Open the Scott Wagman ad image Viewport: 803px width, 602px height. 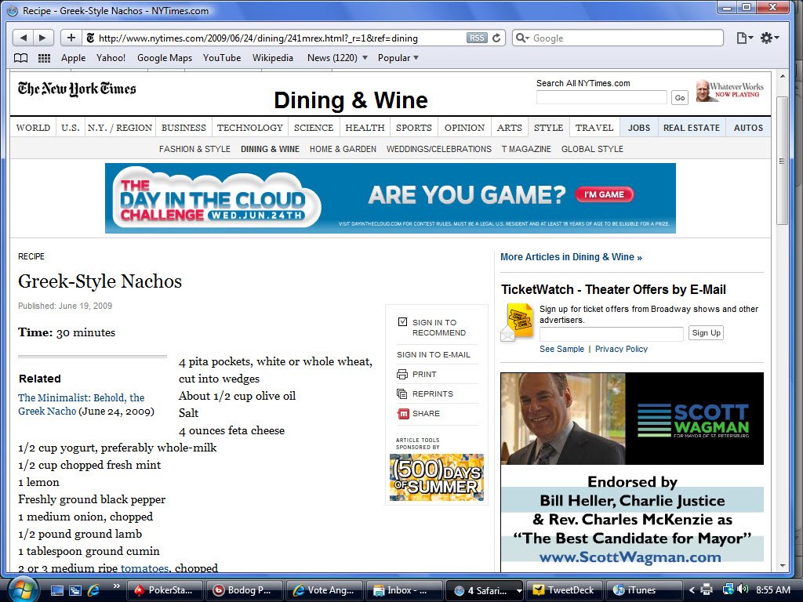pyautogui.click(x=632, y=419)
